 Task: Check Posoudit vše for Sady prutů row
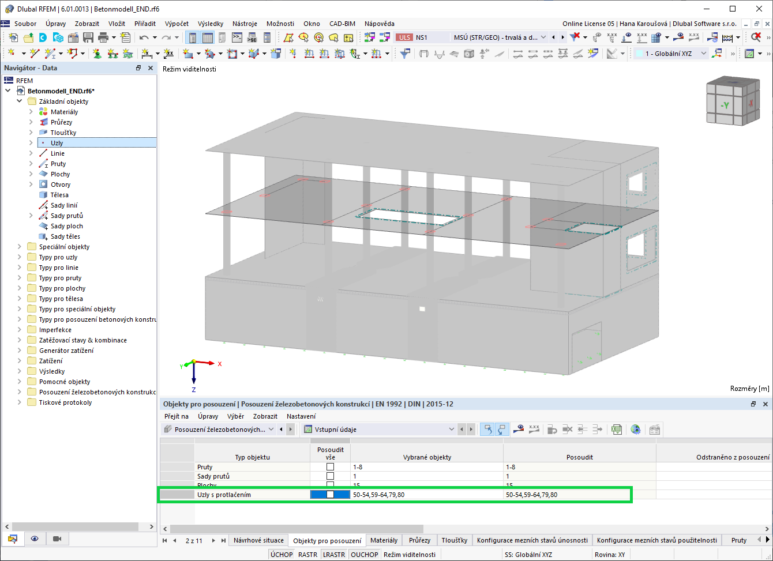[330, 476]
